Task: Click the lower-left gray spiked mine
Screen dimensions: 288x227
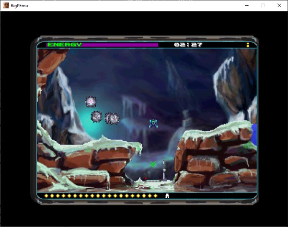Action: click(x=96, y=116)
